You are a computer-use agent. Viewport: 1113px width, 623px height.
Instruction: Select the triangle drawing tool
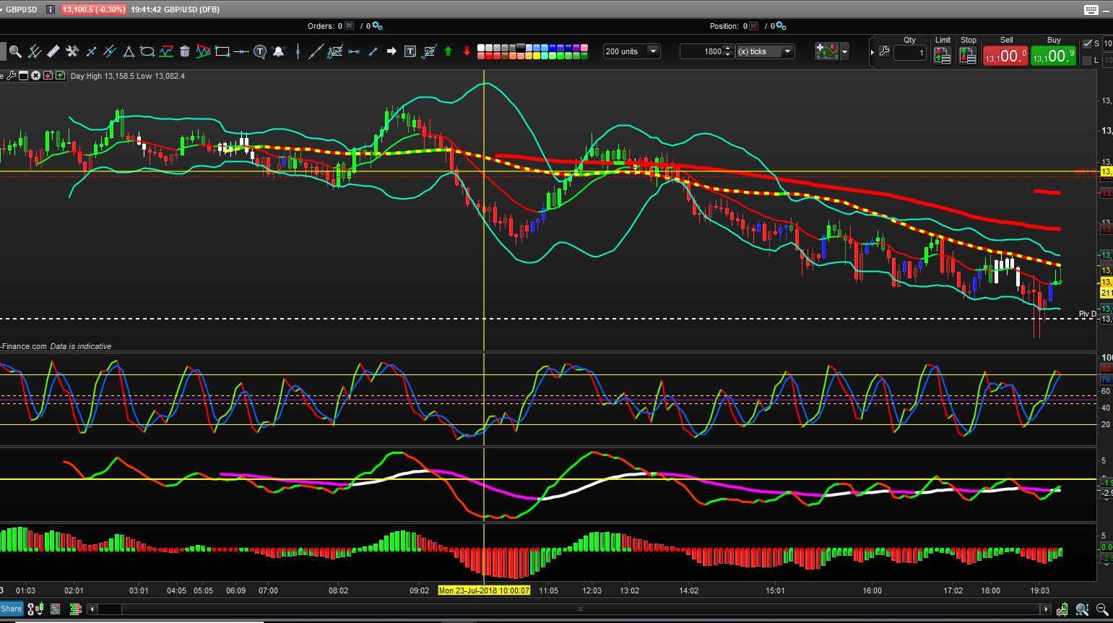[129, 51]
